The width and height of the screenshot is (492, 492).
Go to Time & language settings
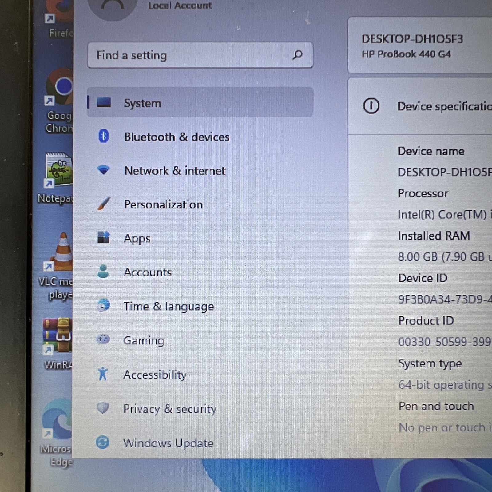tap(200, 306)
